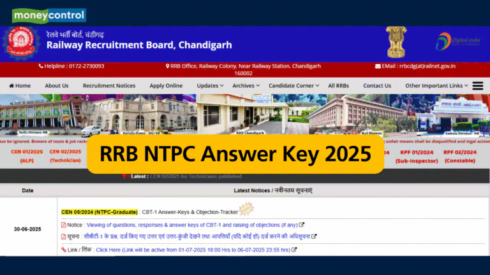Click the Helpline : 0172-2730093 text

pyautogui.click(x=74, y=66)
